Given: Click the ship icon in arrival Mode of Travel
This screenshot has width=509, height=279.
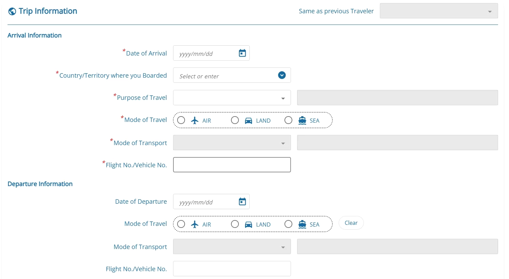Looking at the screenshot, I should (302, 121).
